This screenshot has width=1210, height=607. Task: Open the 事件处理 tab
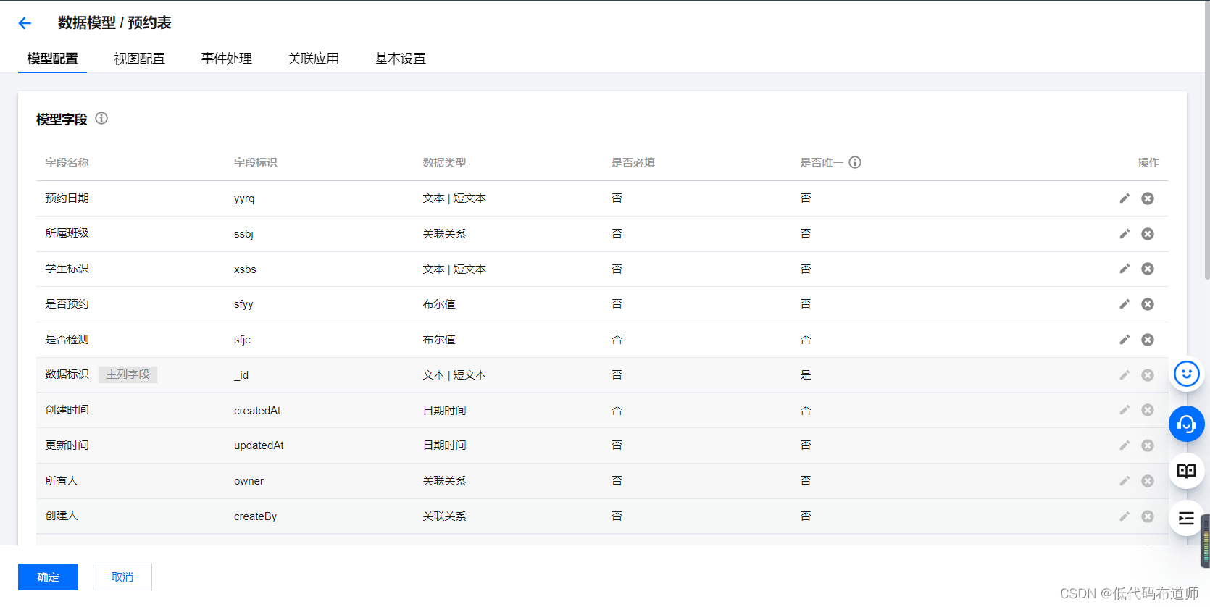pos(226,59)
